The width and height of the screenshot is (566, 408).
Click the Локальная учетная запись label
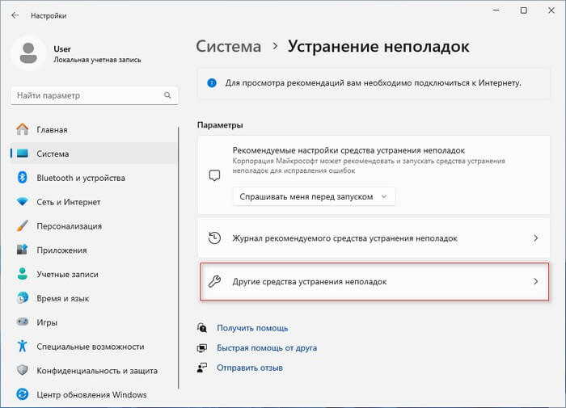(x=97, y=60)
